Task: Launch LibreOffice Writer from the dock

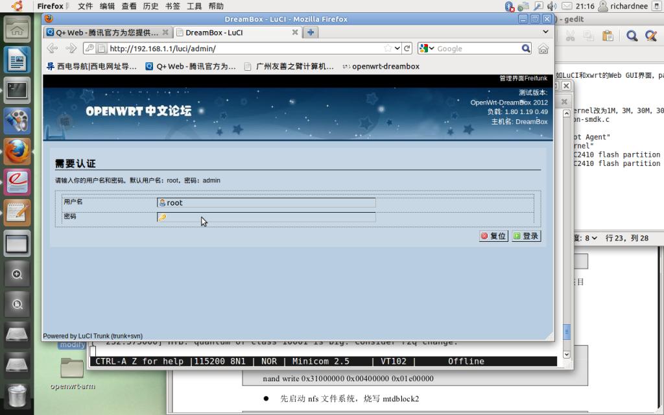Action: (17, 60)
